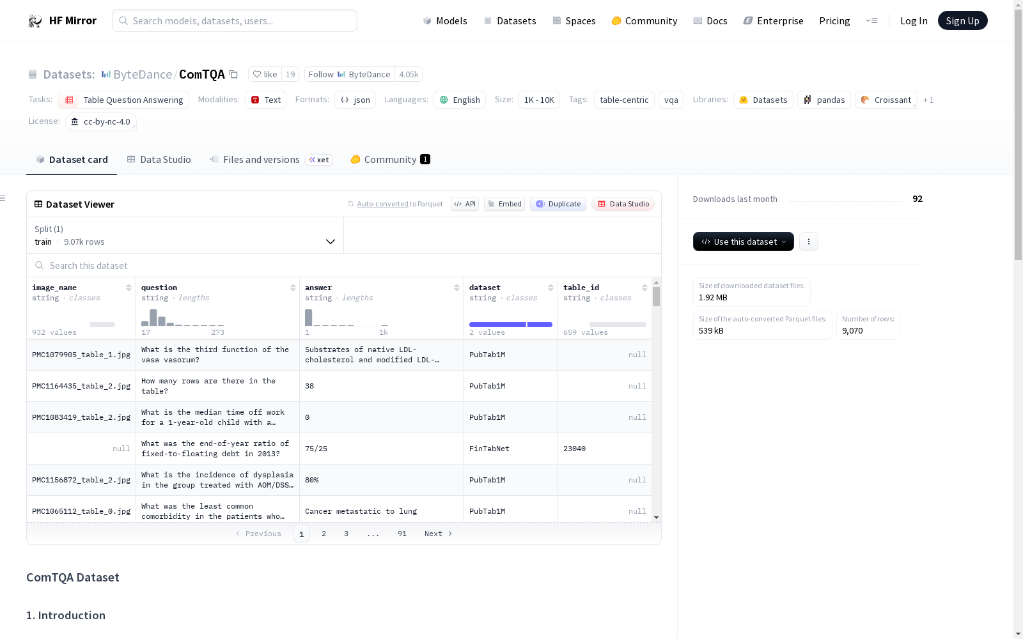The width and height of the screenshot is (1023, 639).
Task: Open the Models menu
Action: 445,21
